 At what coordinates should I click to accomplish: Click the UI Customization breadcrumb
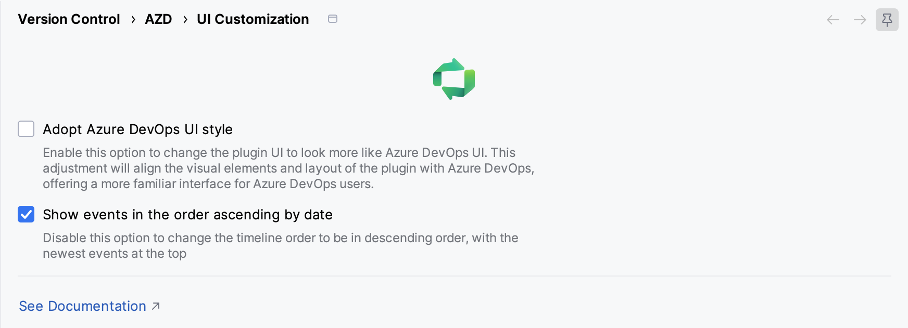point(253,19)
